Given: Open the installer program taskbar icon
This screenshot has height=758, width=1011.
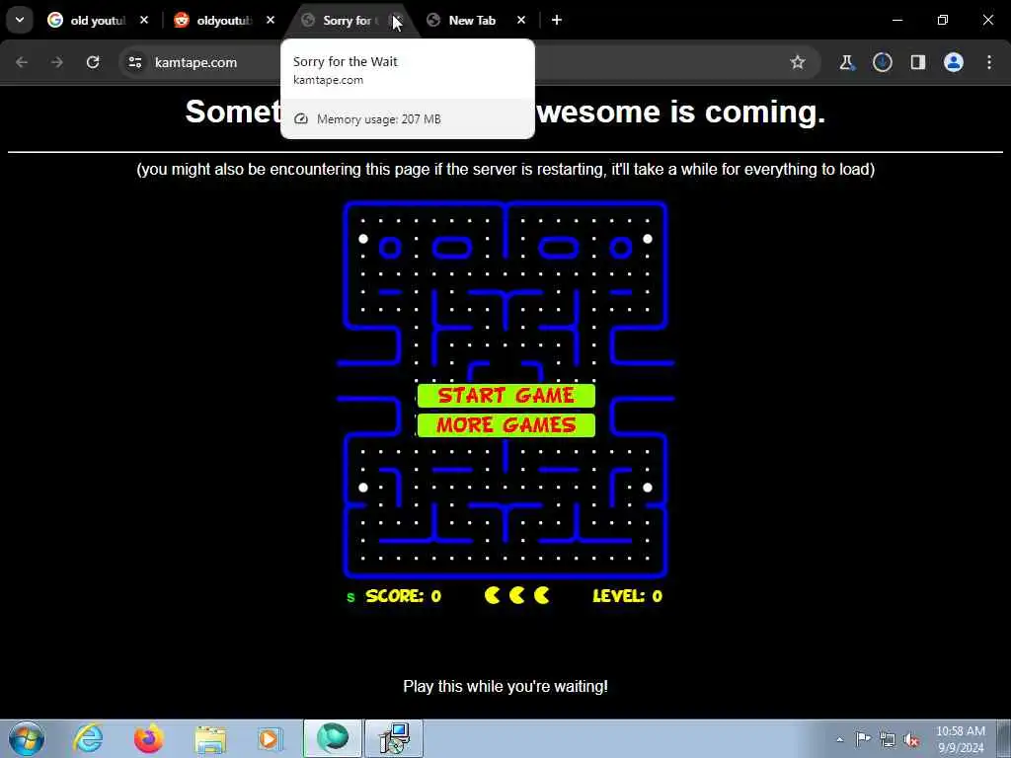Looking at the screenshot, I should (394, 738).
